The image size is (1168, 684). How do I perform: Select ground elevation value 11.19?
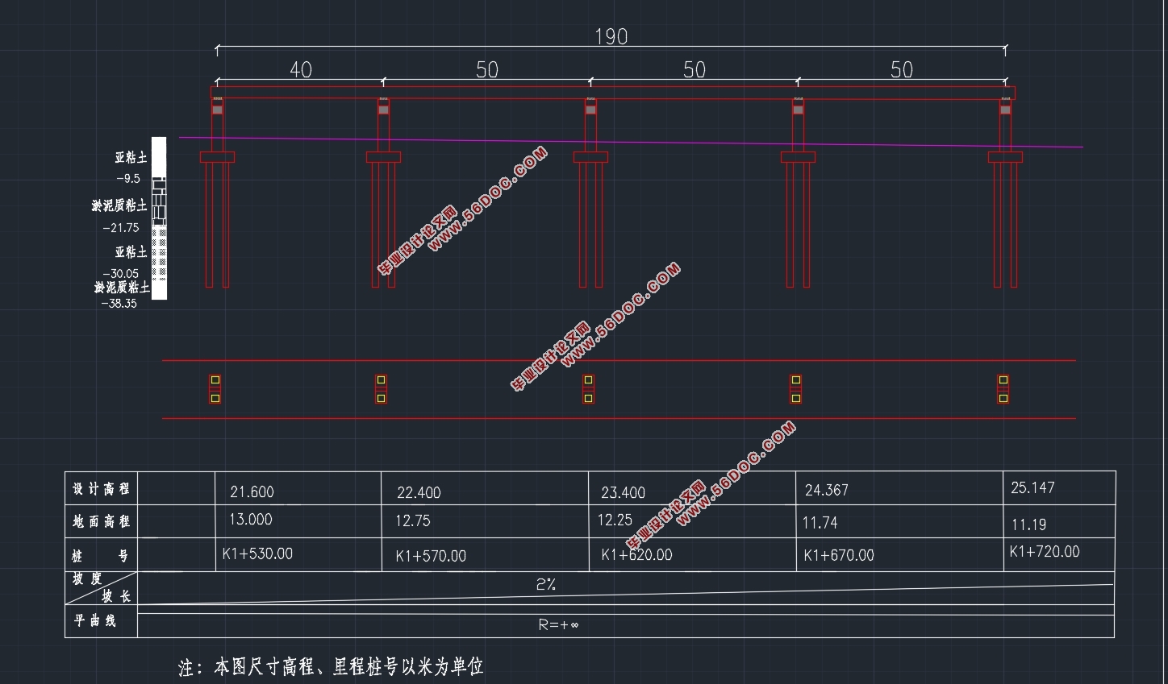pyautogui.click(x=1028, y=524)
